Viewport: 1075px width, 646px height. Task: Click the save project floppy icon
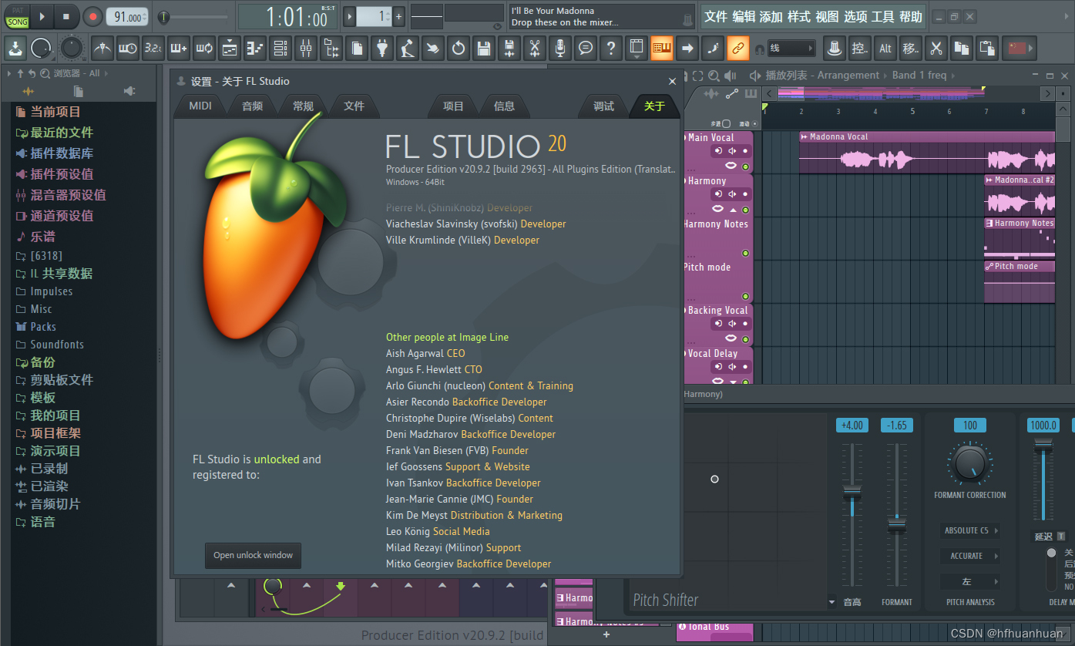click(484, 49)
